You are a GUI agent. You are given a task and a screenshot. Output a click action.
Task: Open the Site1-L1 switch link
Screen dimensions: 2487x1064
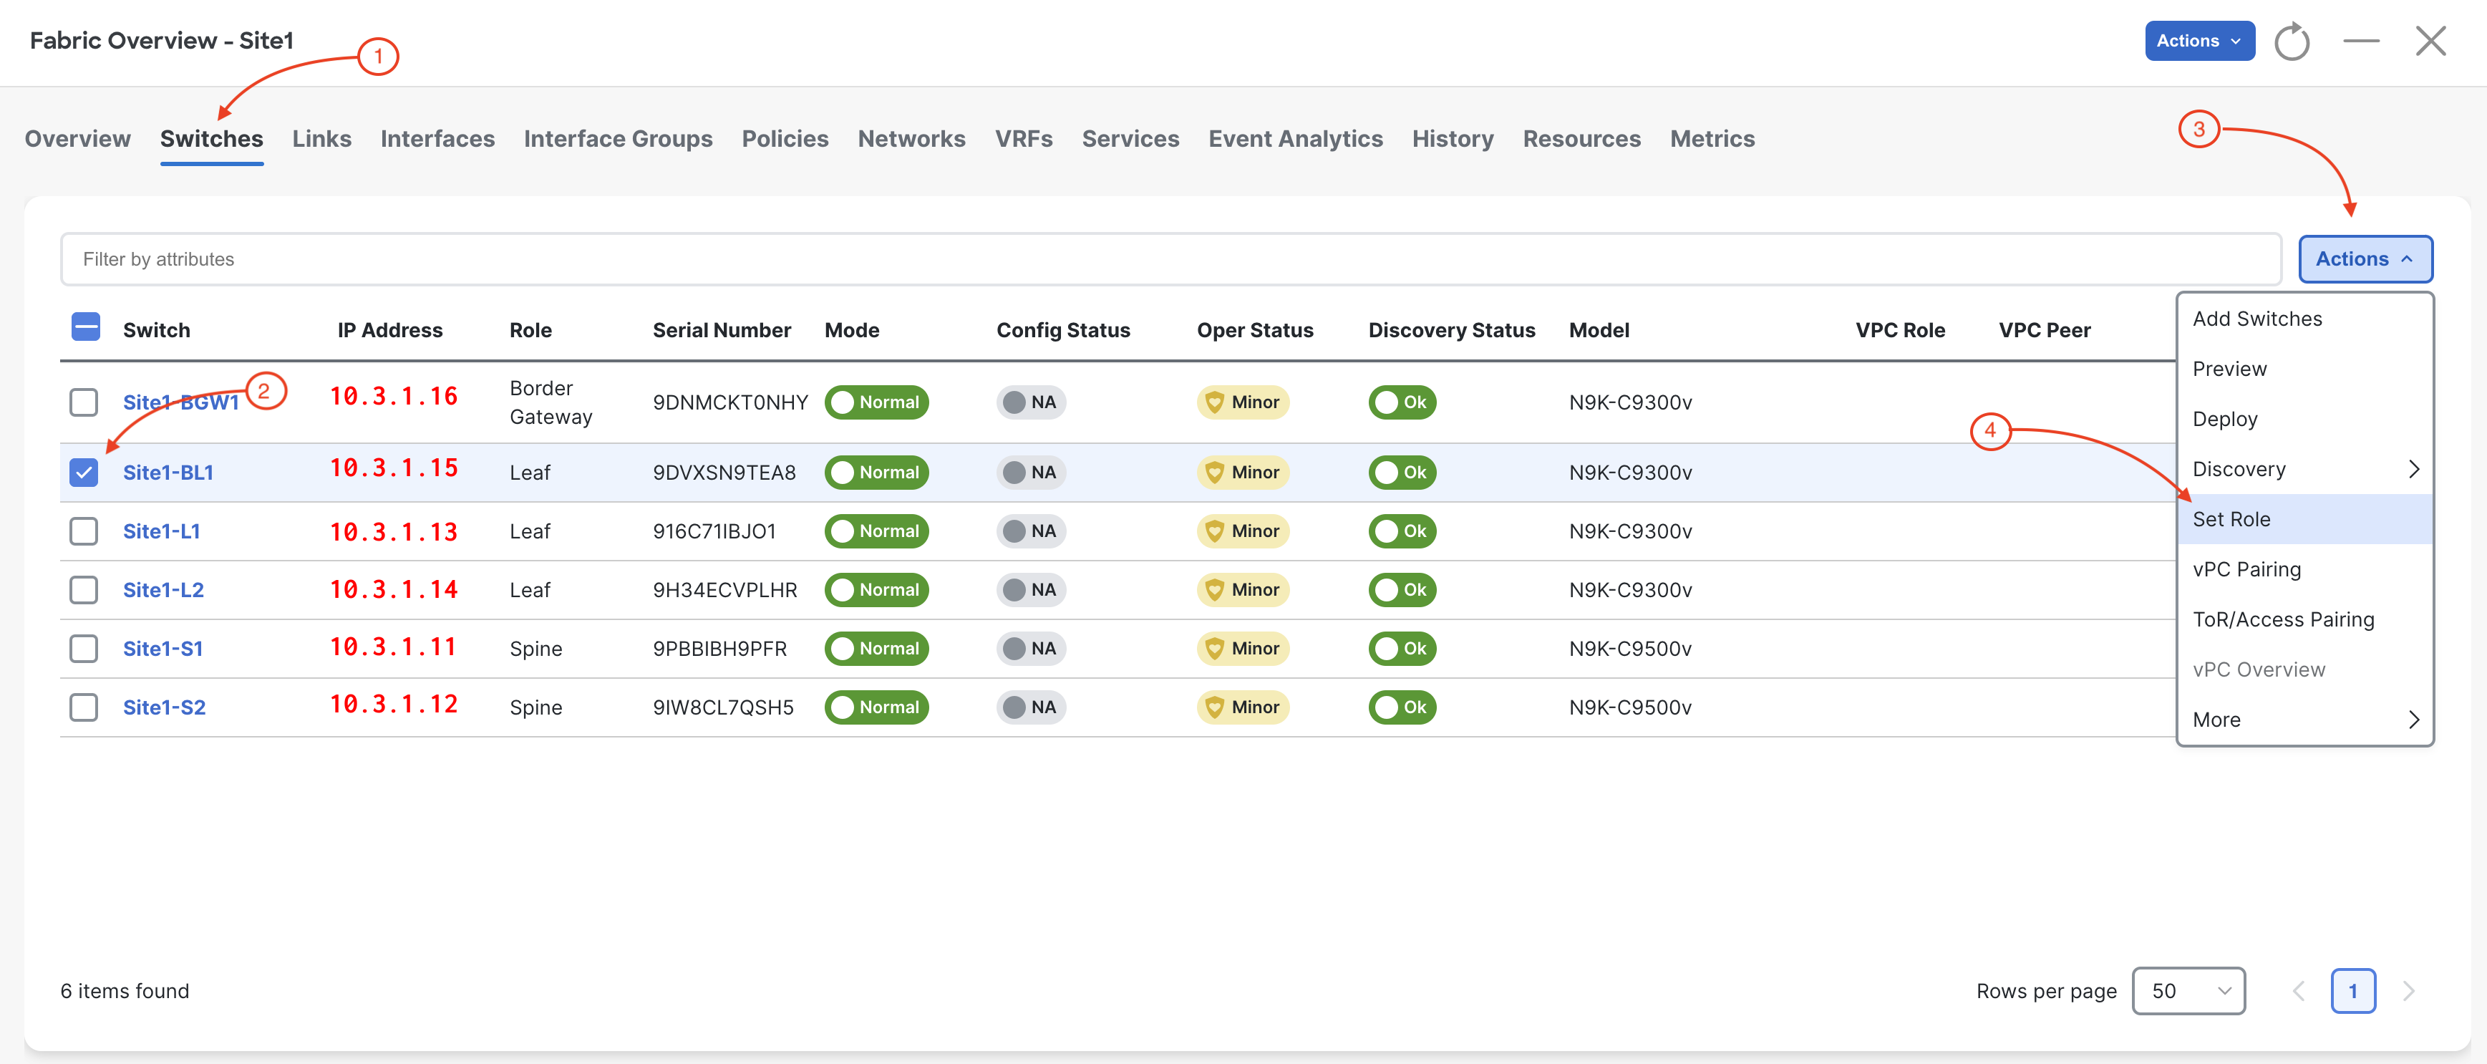pyautogui.click(x=161, y=531)
